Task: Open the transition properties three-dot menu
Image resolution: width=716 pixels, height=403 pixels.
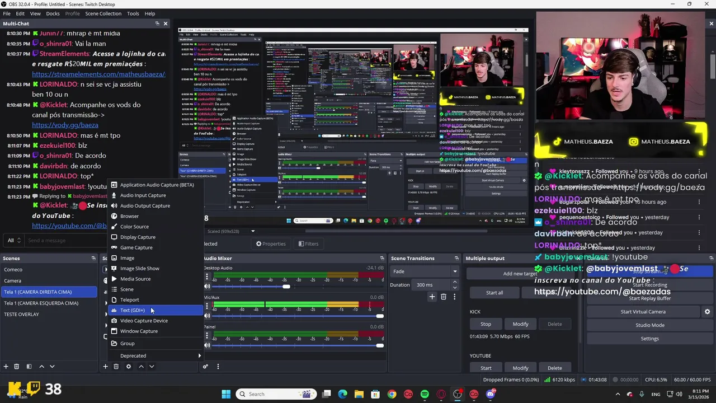Action: (x=454, y=297)
